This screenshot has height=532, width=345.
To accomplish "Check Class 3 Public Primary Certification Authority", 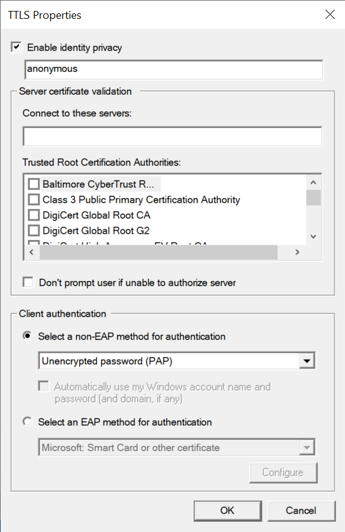I will pyautogui.click(x=33, y=199).
